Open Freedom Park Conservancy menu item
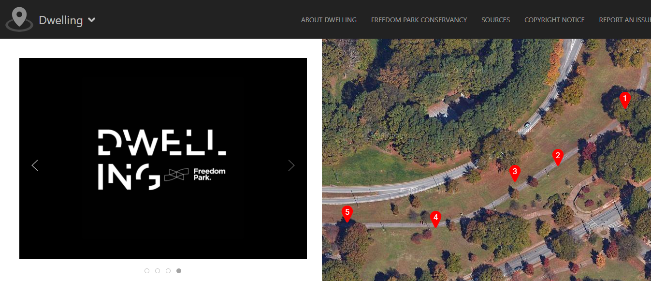This screenshot has height=281, width=651. point(419,20)
